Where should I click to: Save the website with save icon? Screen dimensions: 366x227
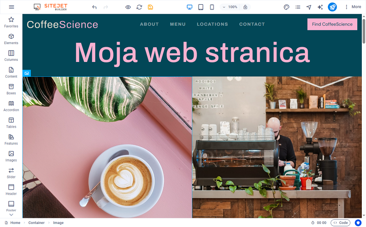pyautogui.click(x=150, y=7)
